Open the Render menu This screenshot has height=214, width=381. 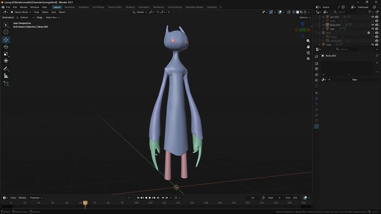pos(24,7)
